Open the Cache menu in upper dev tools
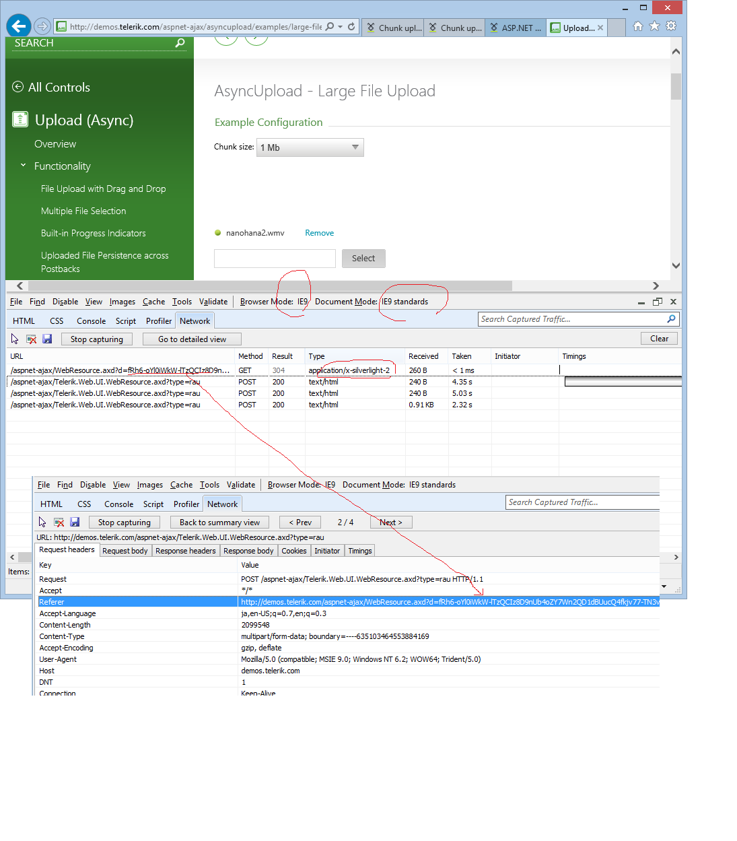 [x=153, y=302]
